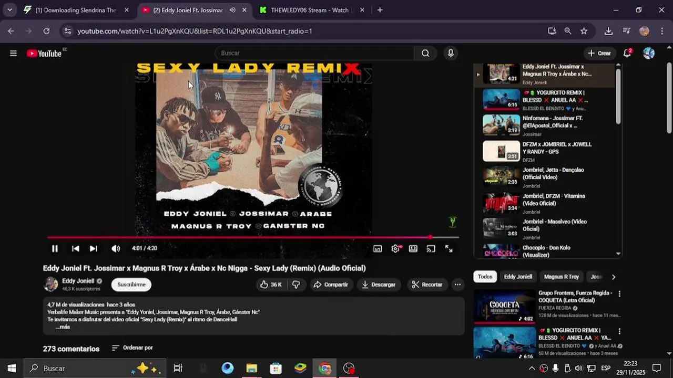The image size is (673, 378).
Task: Toggle subtitles in the player
Action: pos(378,249)
